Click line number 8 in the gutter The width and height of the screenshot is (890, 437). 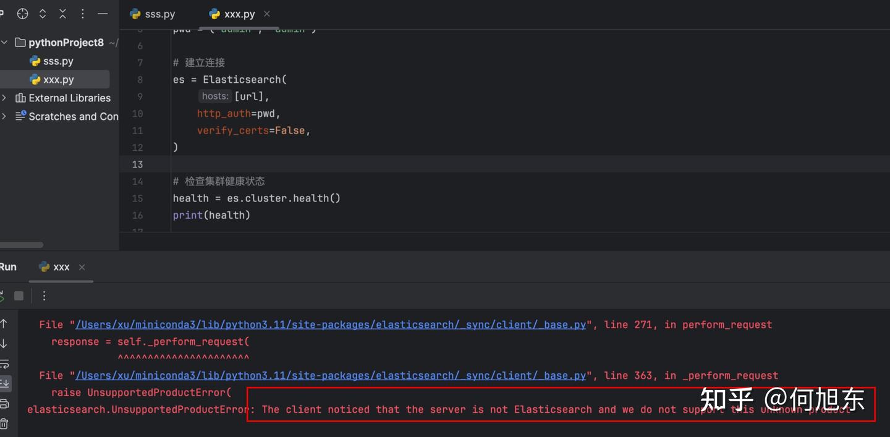coord(140,80)
